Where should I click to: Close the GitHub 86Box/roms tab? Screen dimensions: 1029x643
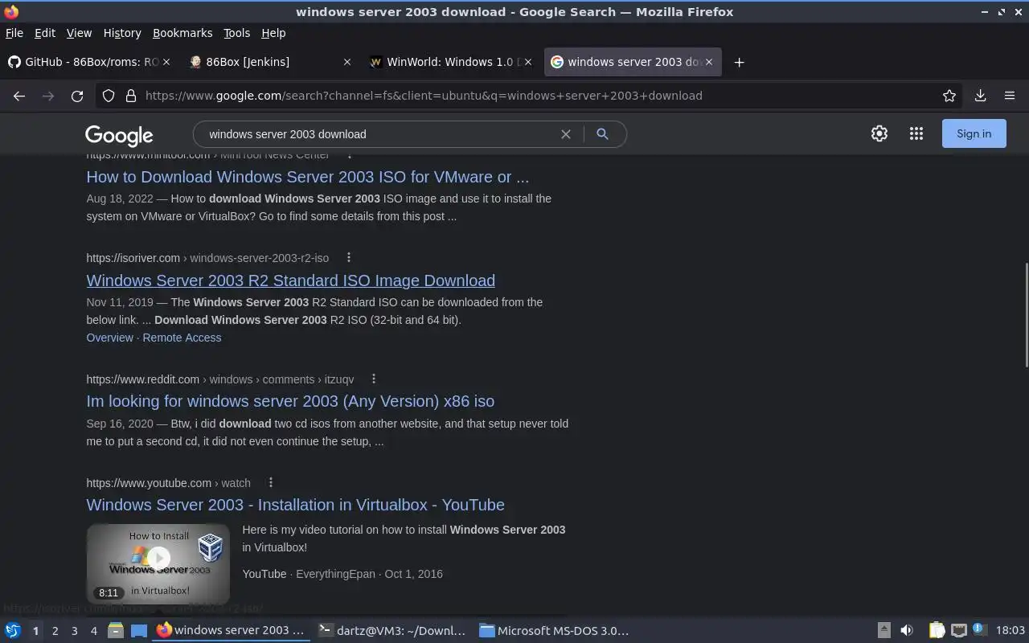168,62
